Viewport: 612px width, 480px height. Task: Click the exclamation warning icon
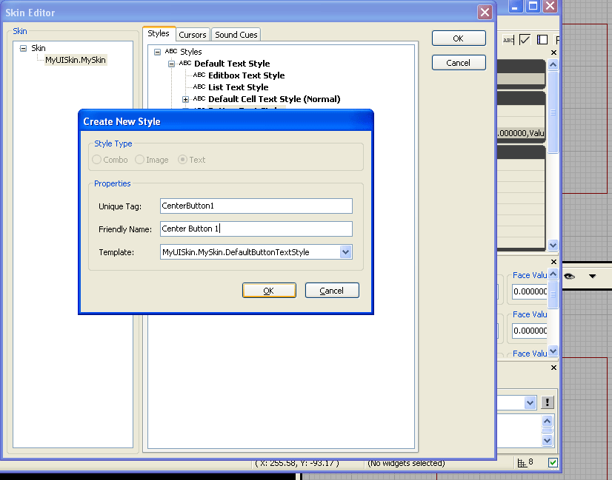click(546, 402)
